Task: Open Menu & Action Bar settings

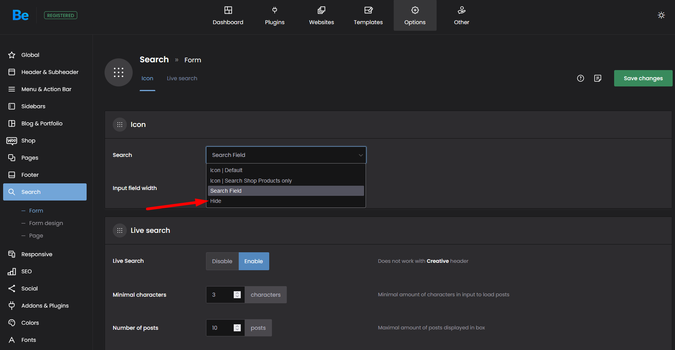Action: click(45, 89)
